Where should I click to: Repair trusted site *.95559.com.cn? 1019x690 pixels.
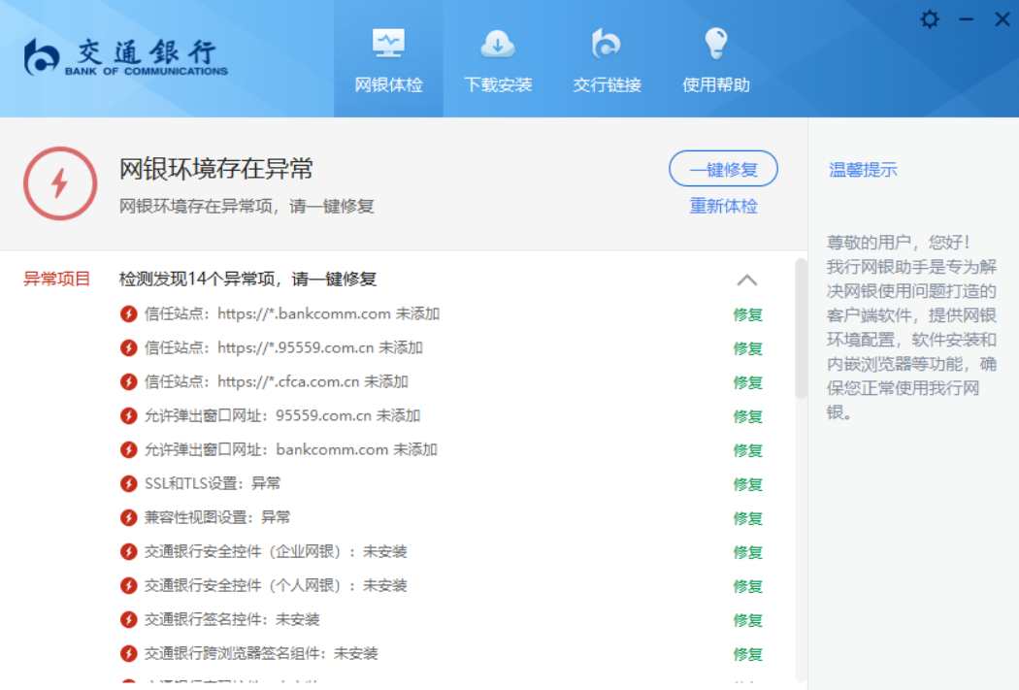747,348
